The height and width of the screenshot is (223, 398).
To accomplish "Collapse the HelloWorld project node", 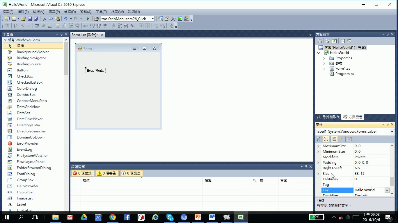I will point(319,53).
